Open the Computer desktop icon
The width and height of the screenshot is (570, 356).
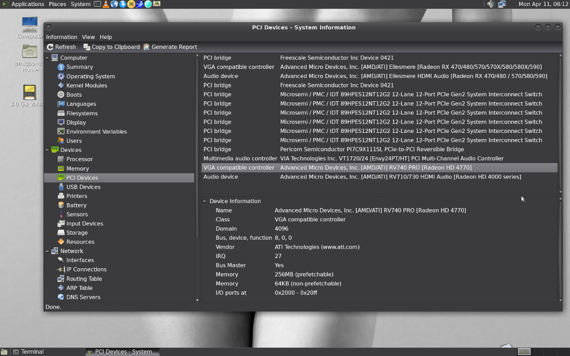[x=30, y=28]
